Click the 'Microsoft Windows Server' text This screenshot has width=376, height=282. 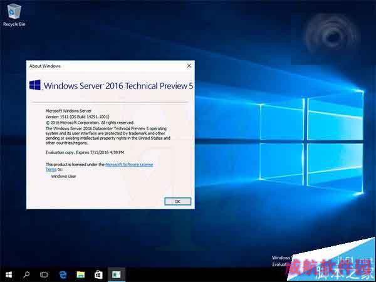[68, 111]
